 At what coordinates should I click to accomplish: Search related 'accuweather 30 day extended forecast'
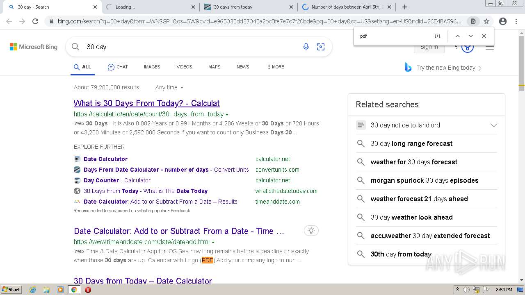click(430, 236)
